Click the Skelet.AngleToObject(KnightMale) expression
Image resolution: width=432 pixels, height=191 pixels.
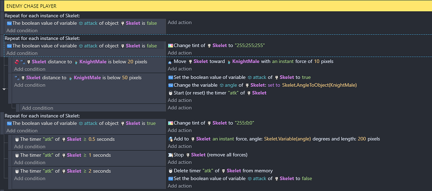click(x=319, y=85)
